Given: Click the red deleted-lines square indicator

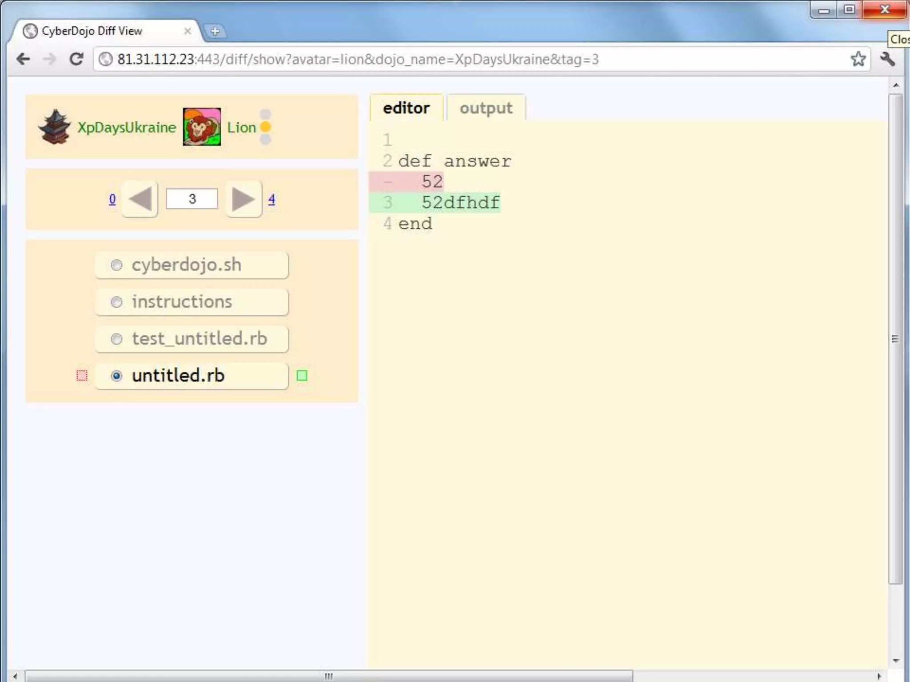Looking at the screenshot, I should coord(82,376).
